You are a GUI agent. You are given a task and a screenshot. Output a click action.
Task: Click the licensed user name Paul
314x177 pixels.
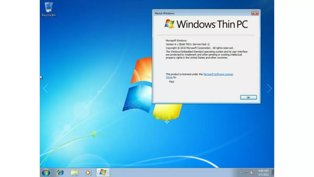172,82
